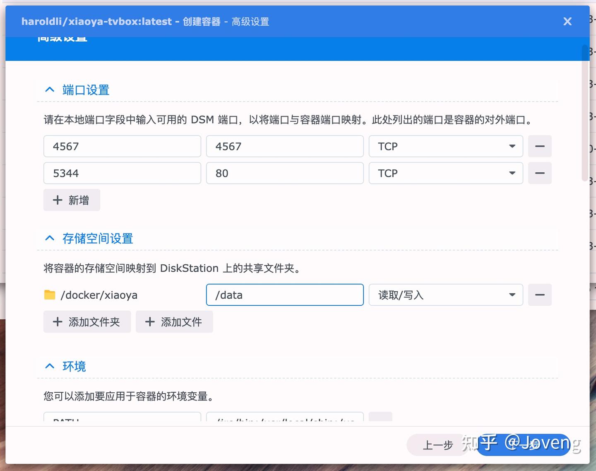Click the dialog's vertical scrollbar
This screenshot has width=596, height=471.
pyautogui.click(x=585, y=113)
